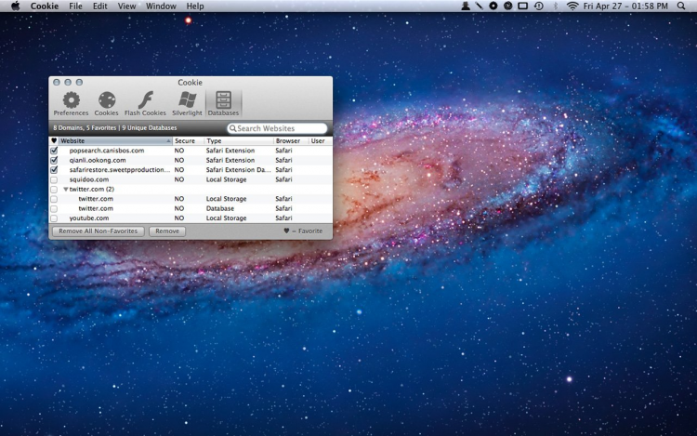Open the Flash Cookies section
The height and width of the screenshot is (436, 697).
(146, 101)
